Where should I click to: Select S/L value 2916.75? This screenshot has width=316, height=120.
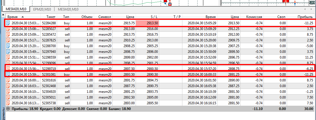tap(152, 35)
